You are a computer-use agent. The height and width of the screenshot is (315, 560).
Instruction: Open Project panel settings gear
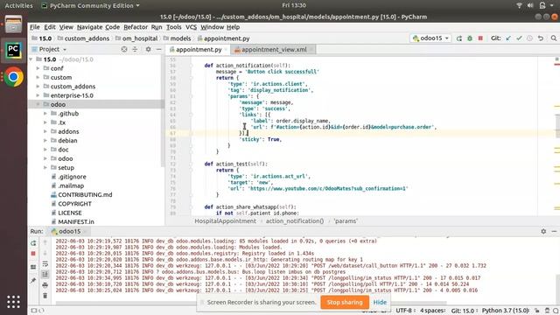click(x=148, y=49)
